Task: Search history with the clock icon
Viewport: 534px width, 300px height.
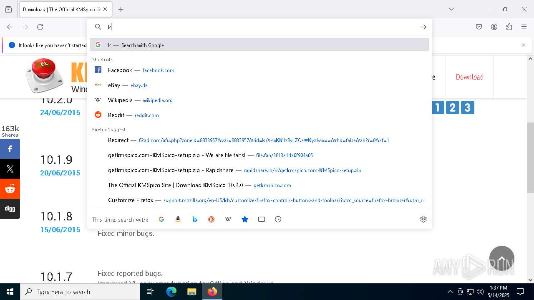Action: [x=278, y=219]
